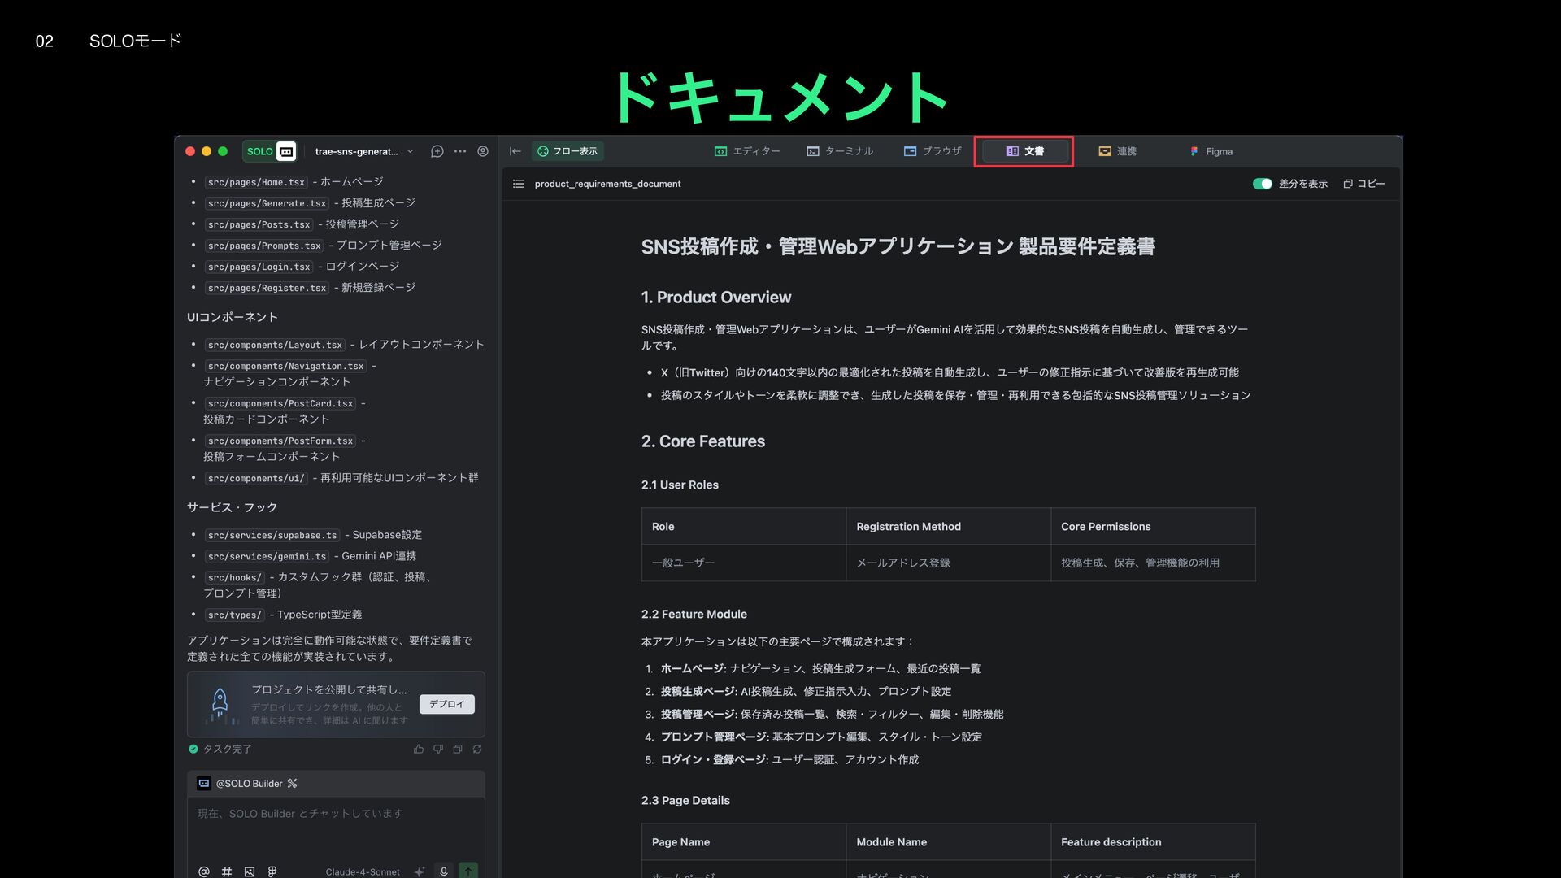
Task: Switch to the ターミナル tab
Action: coord(840,151)
